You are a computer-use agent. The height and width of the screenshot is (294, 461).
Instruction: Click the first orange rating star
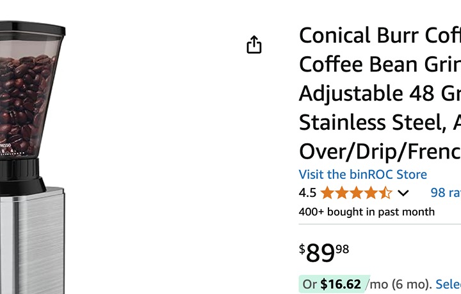327,193
